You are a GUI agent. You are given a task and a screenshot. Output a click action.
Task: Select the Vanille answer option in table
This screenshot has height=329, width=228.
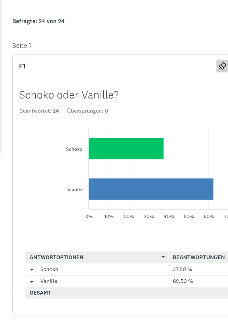[49, 281]
